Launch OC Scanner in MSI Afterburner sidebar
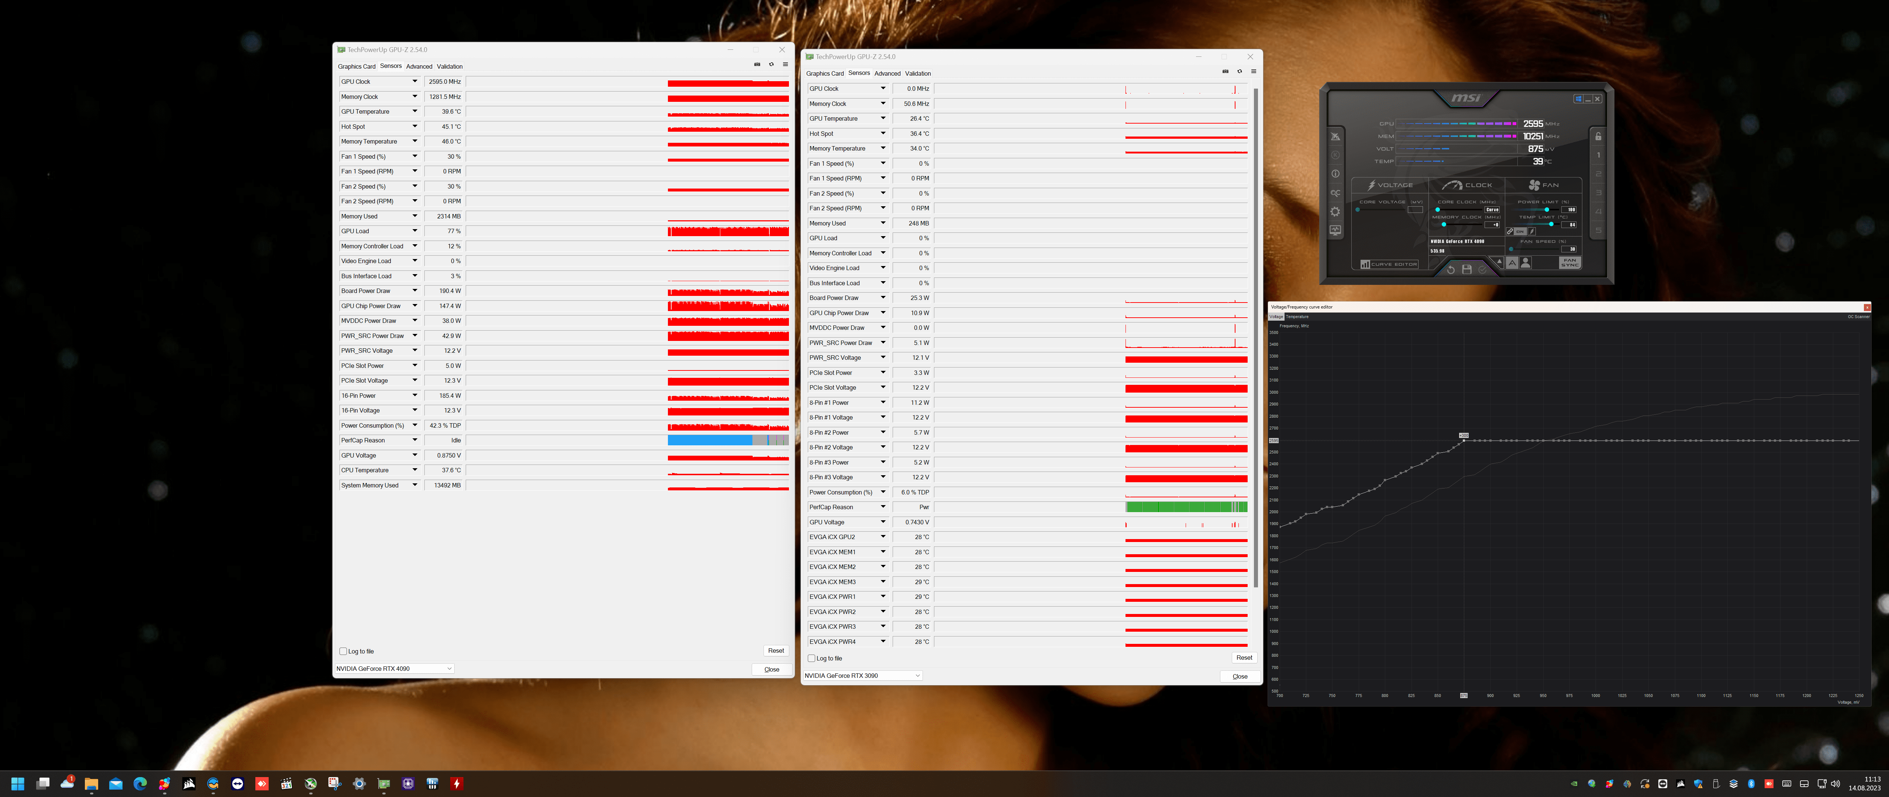1889x797 pixels. click(x=1335, y=194)
